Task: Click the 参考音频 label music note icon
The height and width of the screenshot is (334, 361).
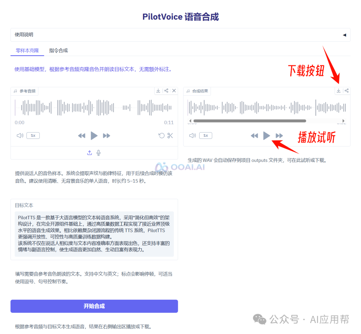Action: 15,91
